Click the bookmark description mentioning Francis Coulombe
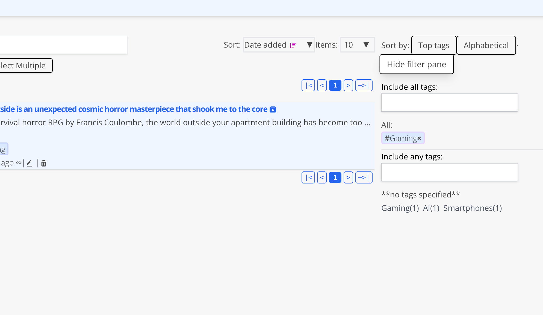This screenshot has height=315, width=543. (x=185, y=122)
